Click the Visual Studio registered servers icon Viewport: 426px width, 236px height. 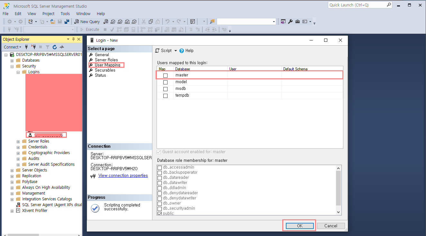[x=283, y=22]
